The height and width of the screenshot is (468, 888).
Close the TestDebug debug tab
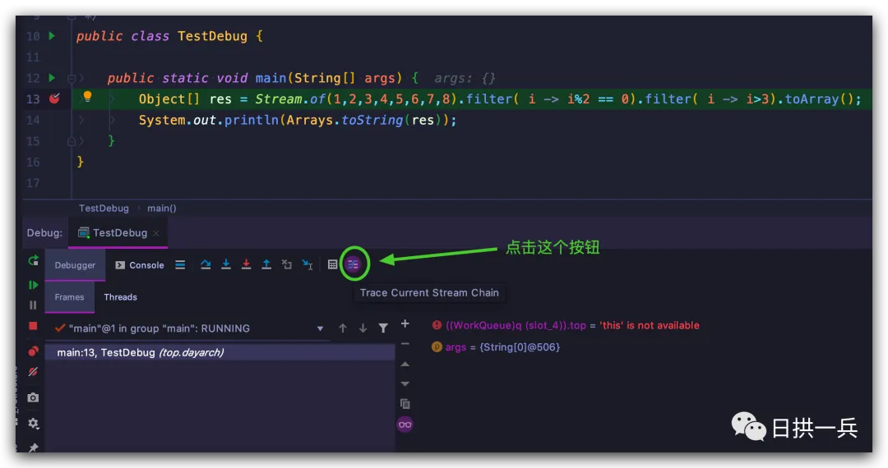pos(155,233)
